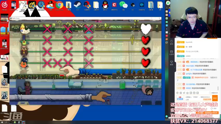
Task: Click the Windows Start button on taskbar
Action: tap(2, 122)
